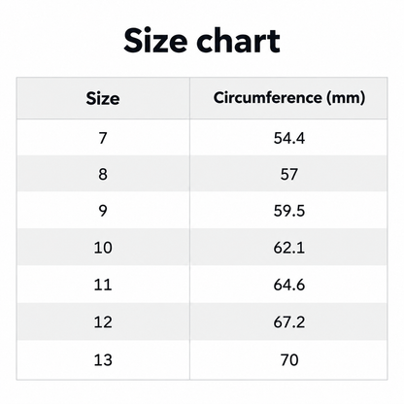Screen dimensions: 404x404
Task: Click the 64.6 circumference value
Action: 289,285
